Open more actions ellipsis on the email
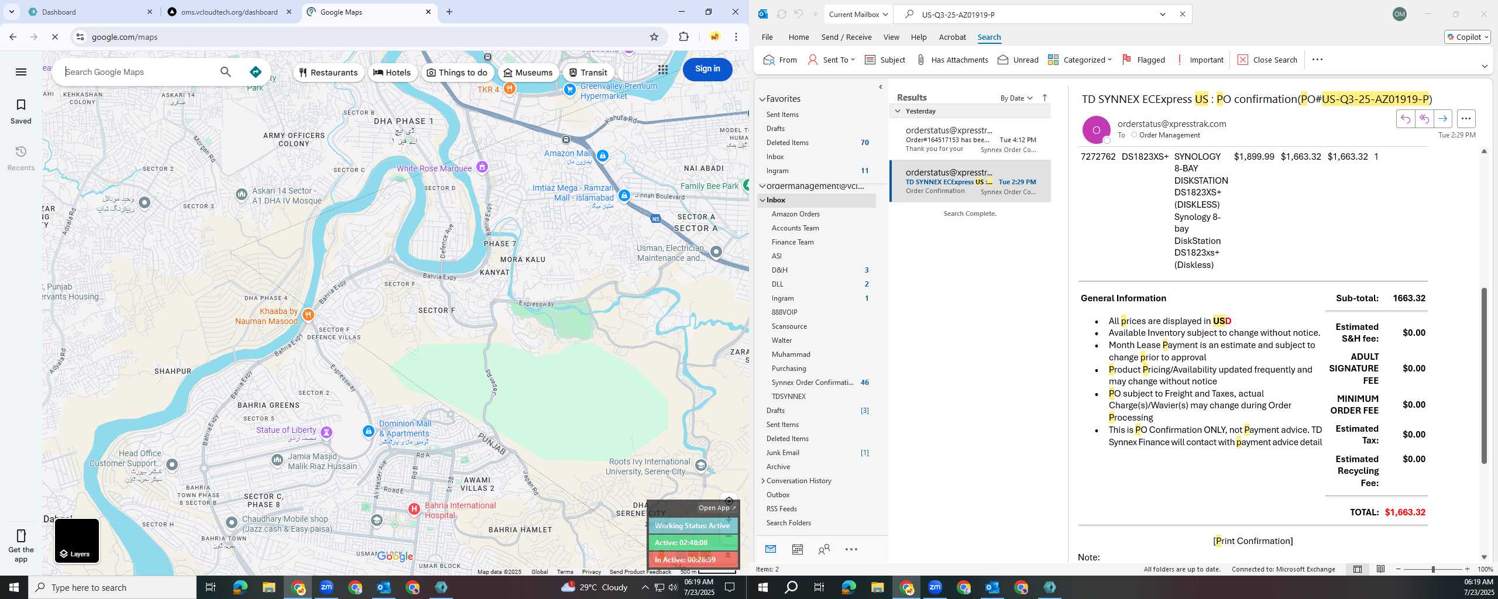Screen dimensions: 1498x599 tap(1466, 119)
